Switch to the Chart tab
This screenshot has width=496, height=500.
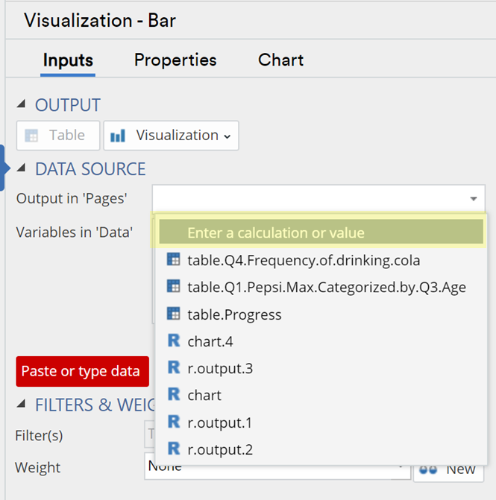(281, 60)
